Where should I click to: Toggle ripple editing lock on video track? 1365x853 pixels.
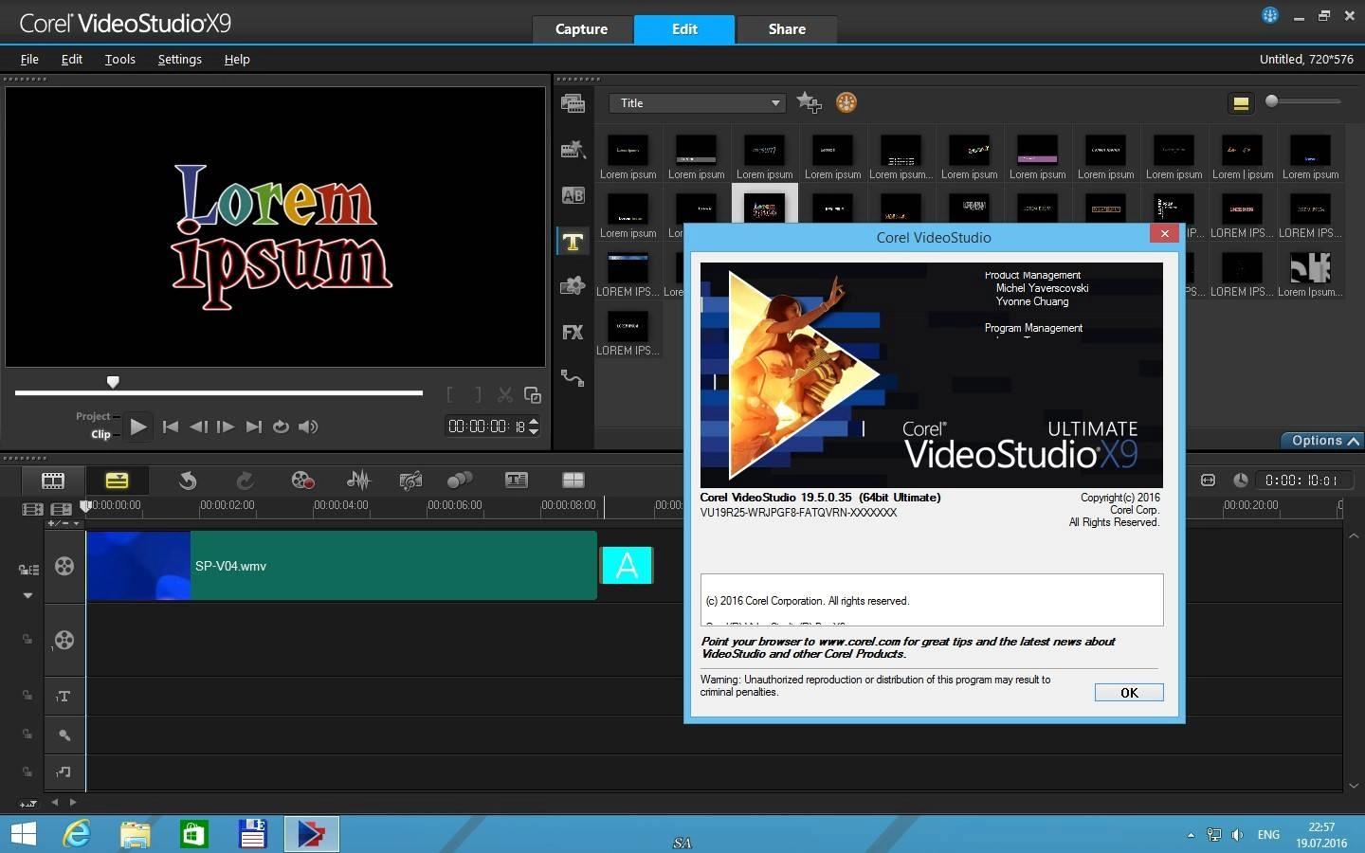(28, 570)
